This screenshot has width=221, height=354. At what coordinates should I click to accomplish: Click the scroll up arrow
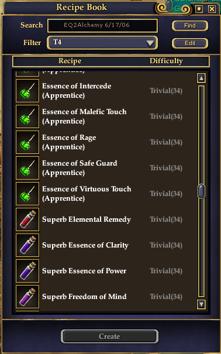pyautogui.click(x=201, y=78)
